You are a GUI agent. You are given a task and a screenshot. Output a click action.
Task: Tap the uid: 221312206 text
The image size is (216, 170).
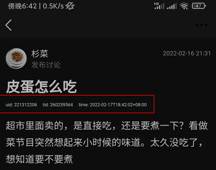tap(21, 105)
